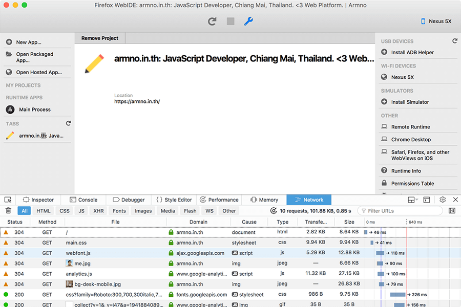Toggle the Images filter

(143, 211)
